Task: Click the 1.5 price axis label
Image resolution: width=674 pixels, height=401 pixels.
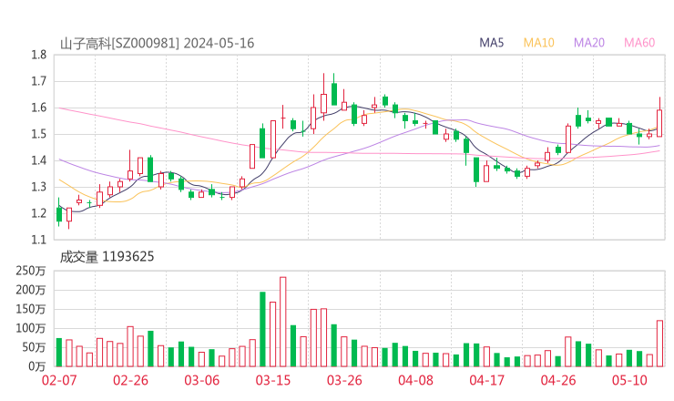Action: pos(38,134)
